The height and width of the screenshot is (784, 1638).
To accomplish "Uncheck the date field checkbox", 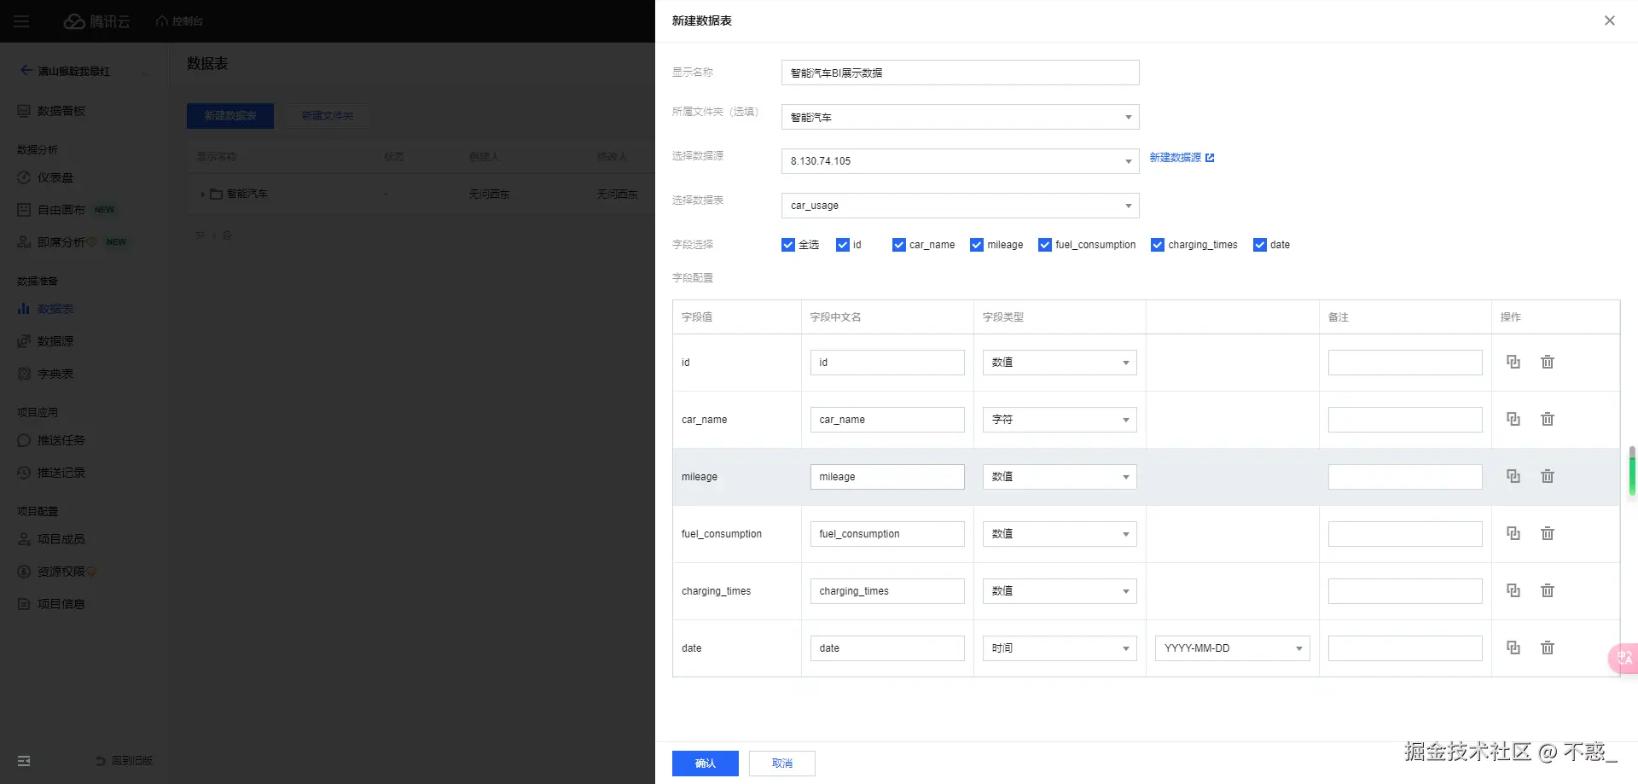I will pyautogui.click(x=1259, y=245).
